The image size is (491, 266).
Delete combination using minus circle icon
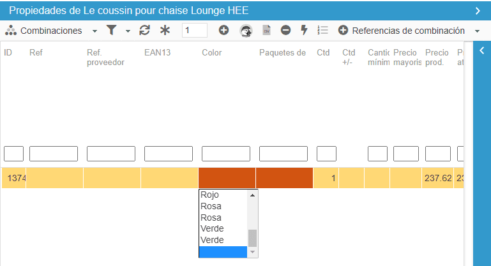[285, 31]
